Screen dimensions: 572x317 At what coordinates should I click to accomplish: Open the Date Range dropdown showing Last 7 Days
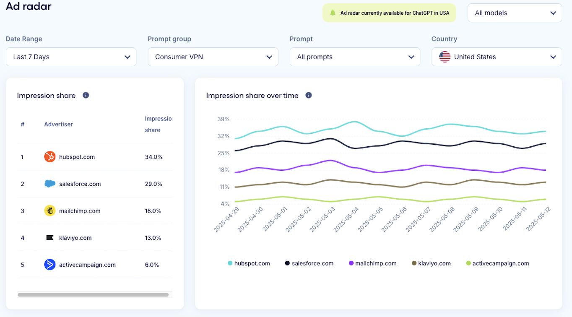click(71, 57)
